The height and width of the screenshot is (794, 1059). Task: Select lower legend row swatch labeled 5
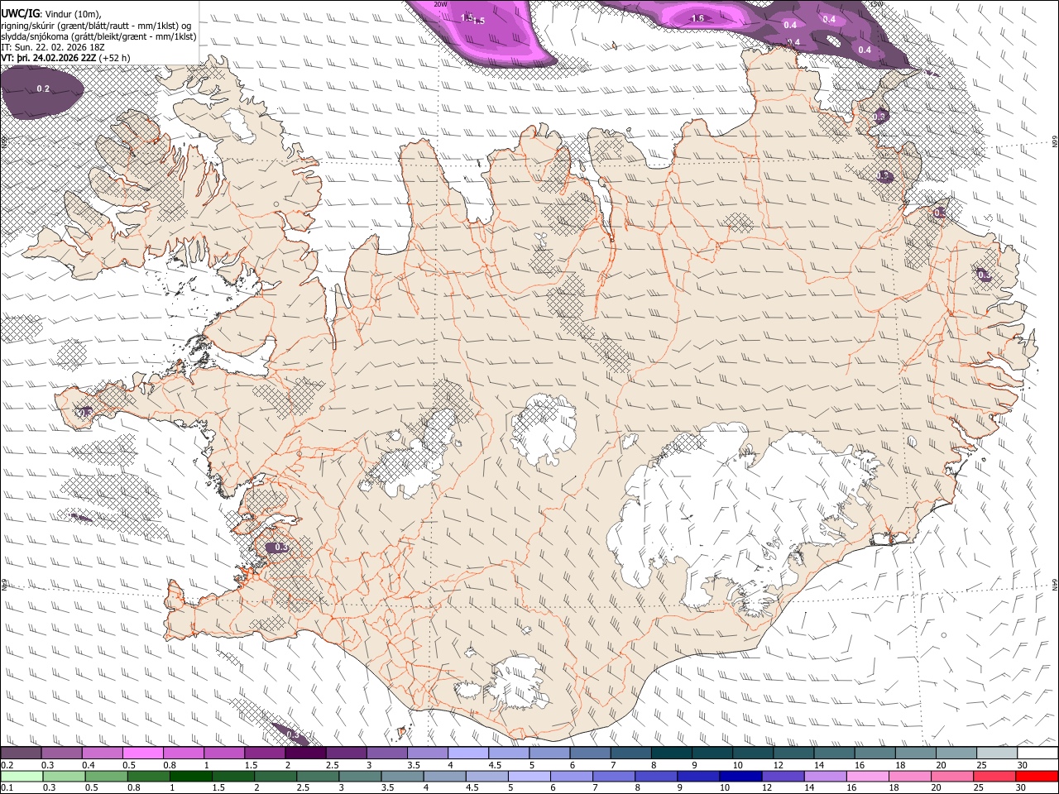(x=529, y=776)
